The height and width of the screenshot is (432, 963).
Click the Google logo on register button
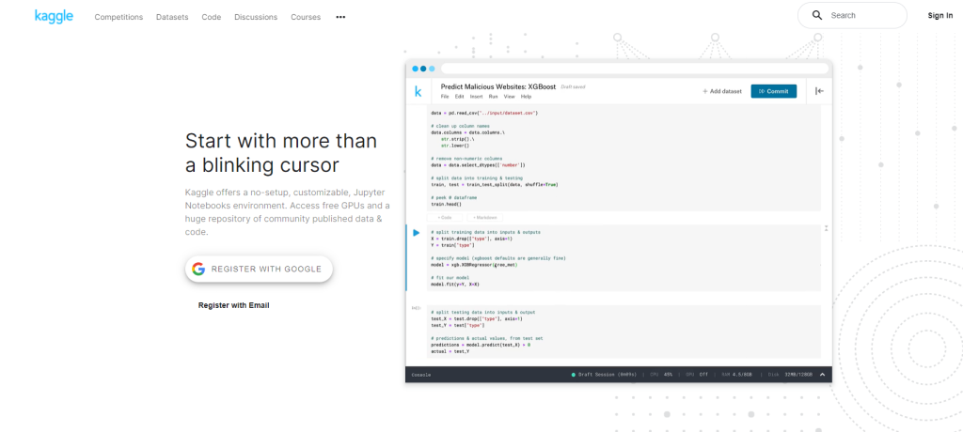(198, 269)
